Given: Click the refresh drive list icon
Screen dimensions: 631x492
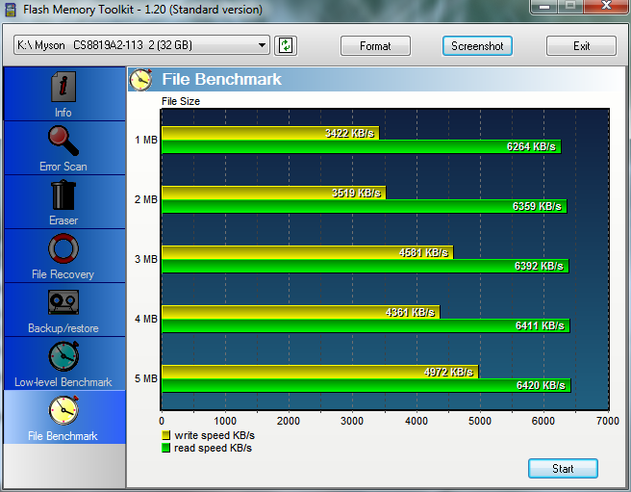Looking at the screenshot, I should (286, 45).
